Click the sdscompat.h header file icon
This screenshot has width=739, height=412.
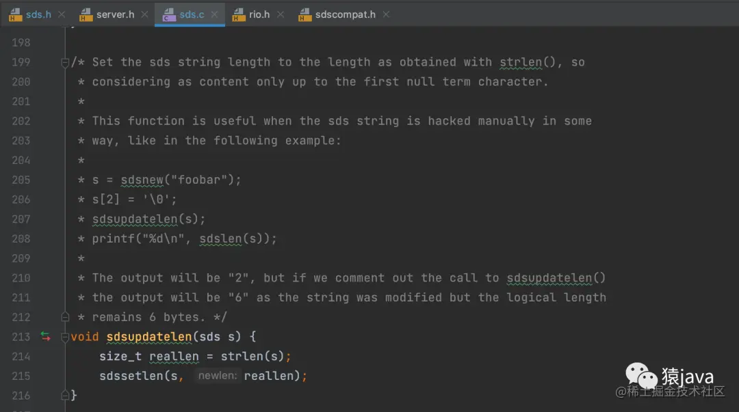(305, 14)
